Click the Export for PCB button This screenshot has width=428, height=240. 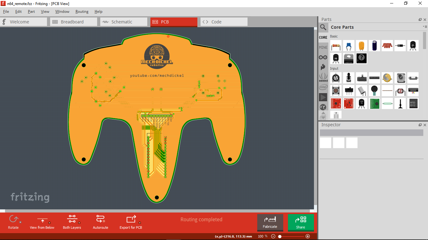click(131, 222)
